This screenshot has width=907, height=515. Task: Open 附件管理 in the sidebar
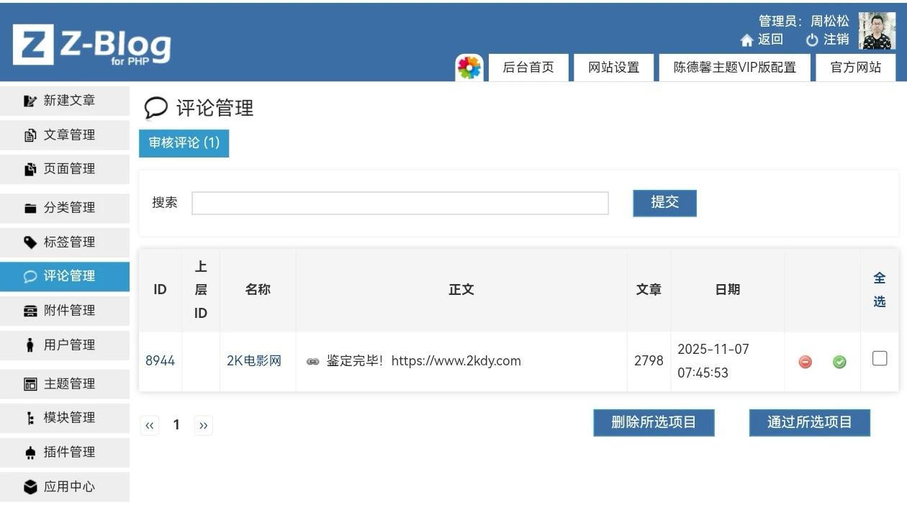(65, 311)
